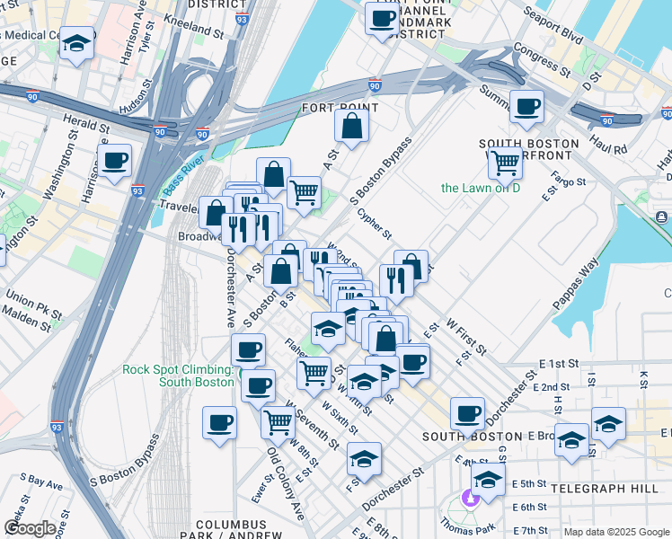Select the purple Thomas Park pin
Viewport: 672px width, 539px height.
pyautogui.click(x=468, y=497)
